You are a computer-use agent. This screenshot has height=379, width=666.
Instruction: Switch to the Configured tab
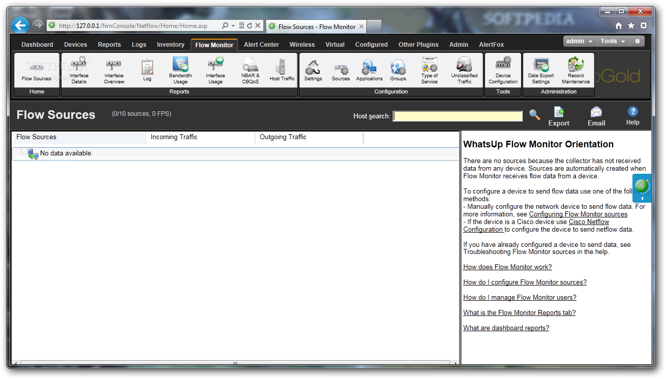[x=371, y=45]
